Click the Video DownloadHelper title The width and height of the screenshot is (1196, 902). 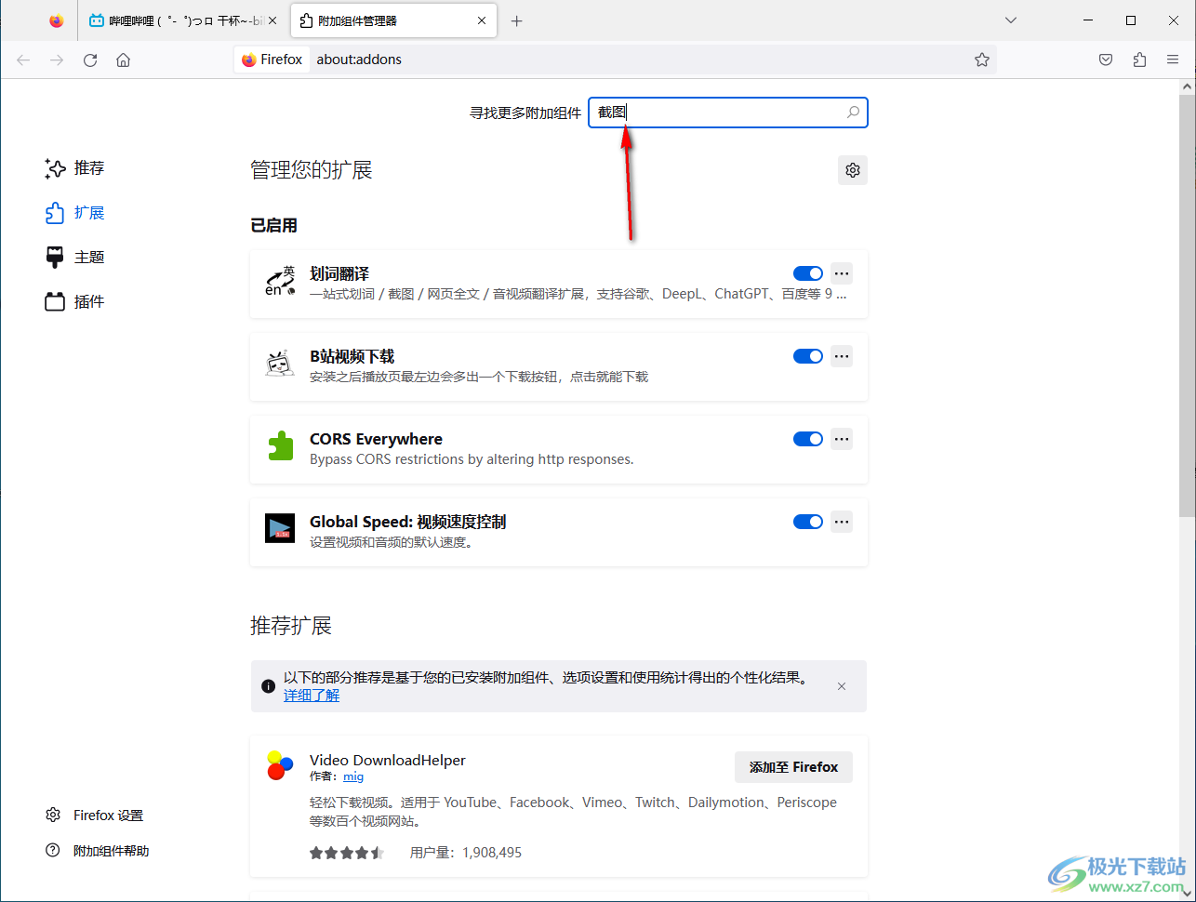tap(388, 760)
